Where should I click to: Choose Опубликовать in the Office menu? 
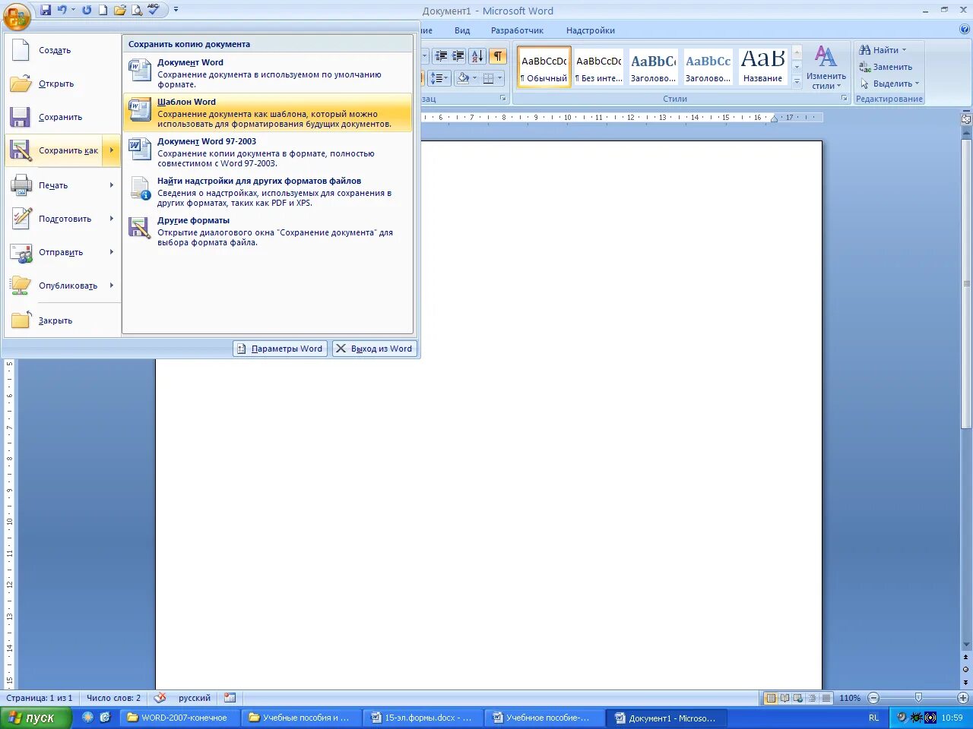(62, 286)
